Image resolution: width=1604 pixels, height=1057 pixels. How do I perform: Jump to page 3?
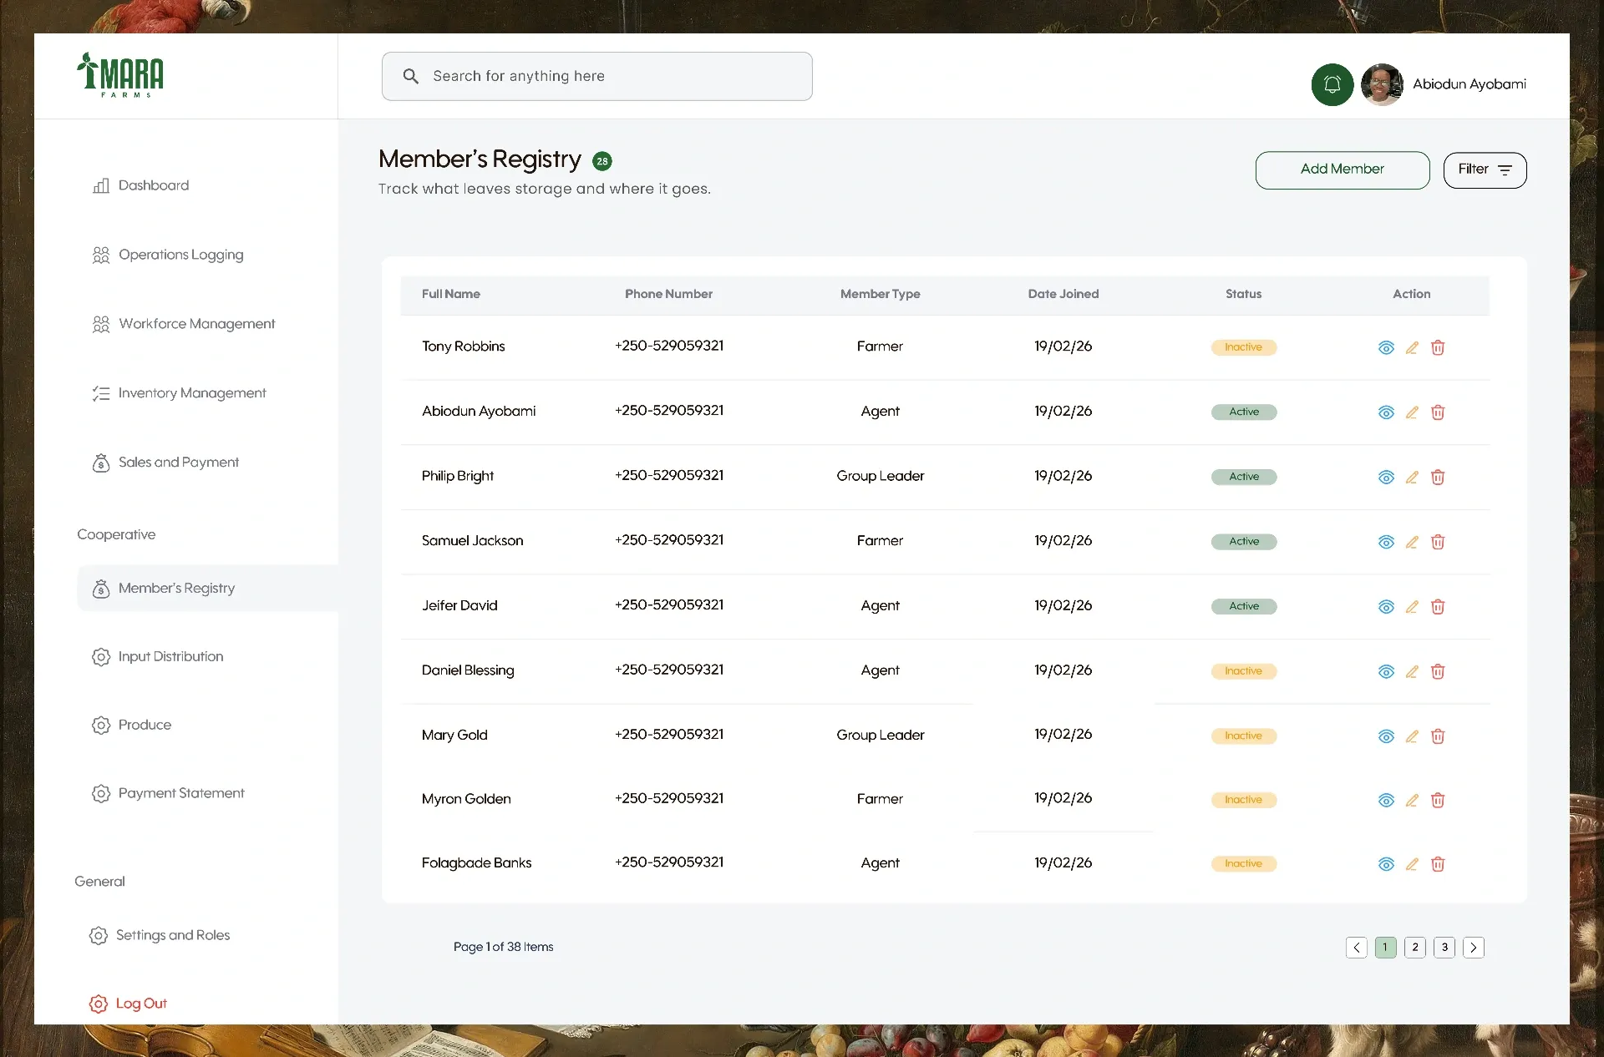tap(1444, 948)
